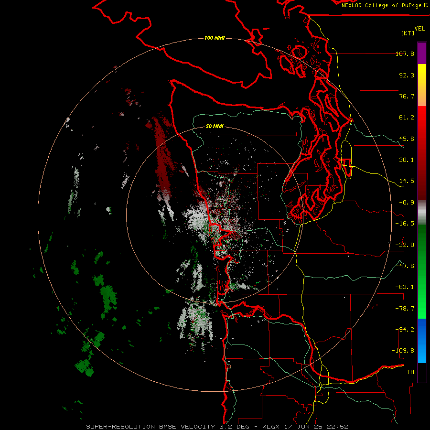
Task: Click the 92.3 legend value
Action: pos(407,75)
